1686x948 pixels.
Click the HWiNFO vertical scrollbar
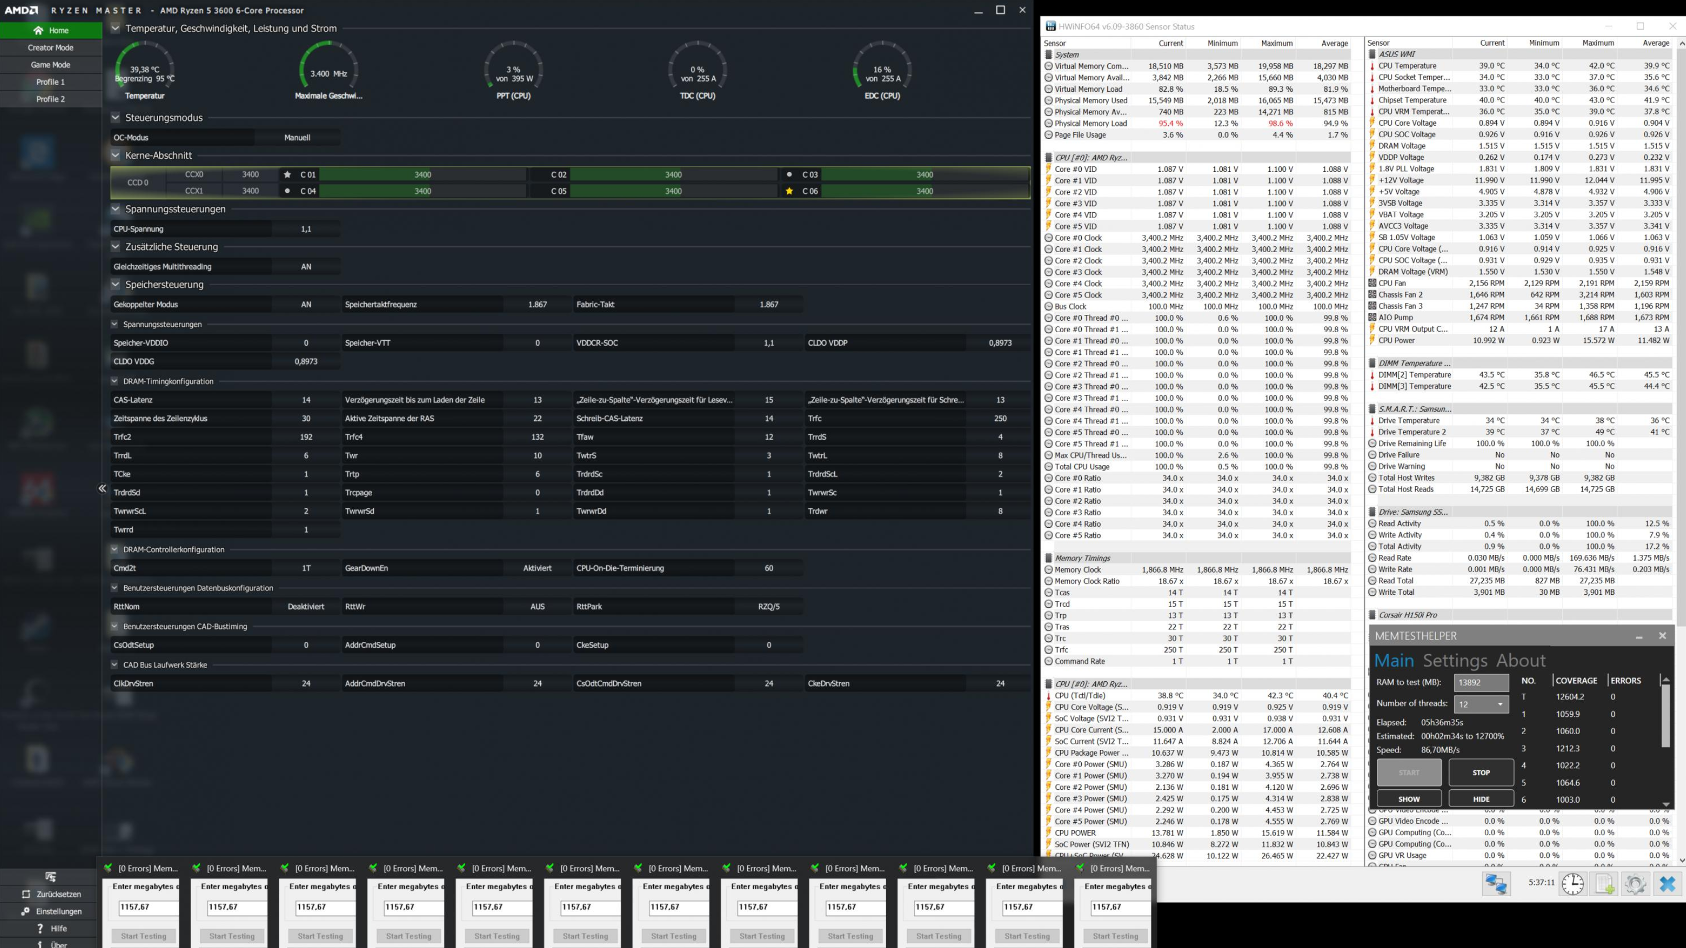1680,327
